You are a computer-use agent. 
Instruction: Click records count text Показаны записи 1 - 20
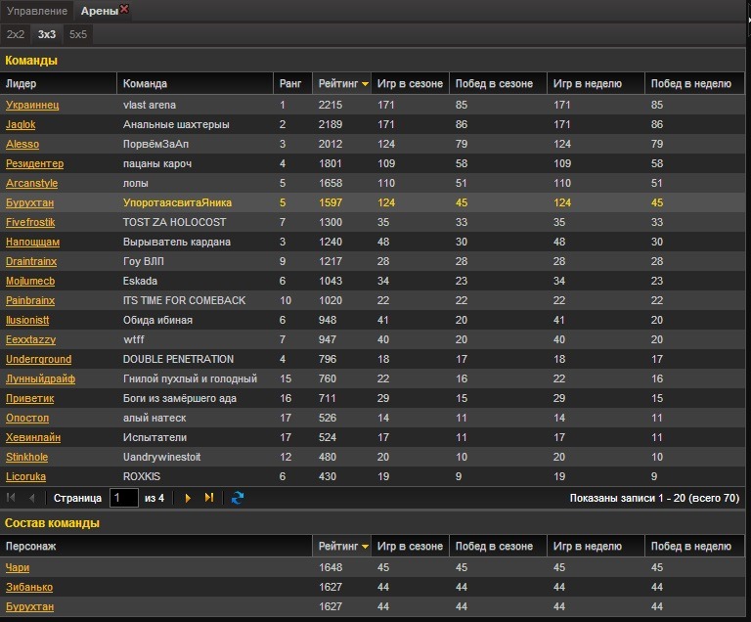(x=627, y=499)
